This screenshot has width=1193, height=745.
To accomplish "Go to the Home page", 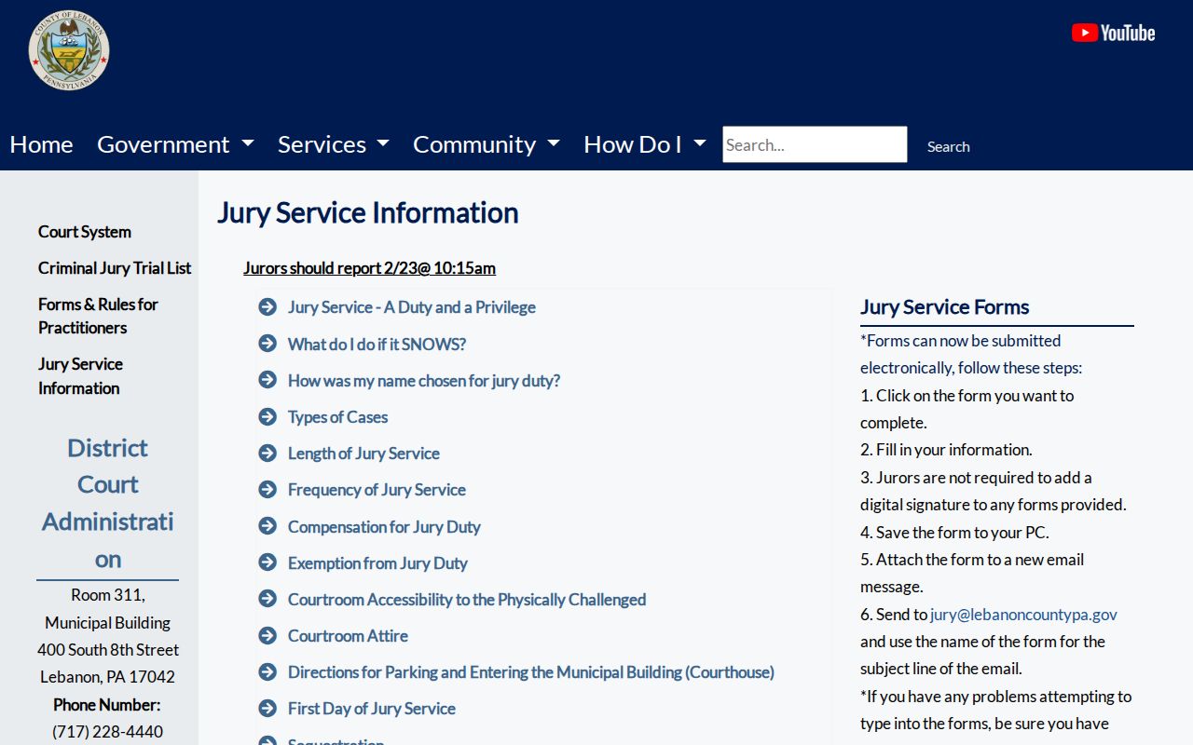I will point(41,144).
